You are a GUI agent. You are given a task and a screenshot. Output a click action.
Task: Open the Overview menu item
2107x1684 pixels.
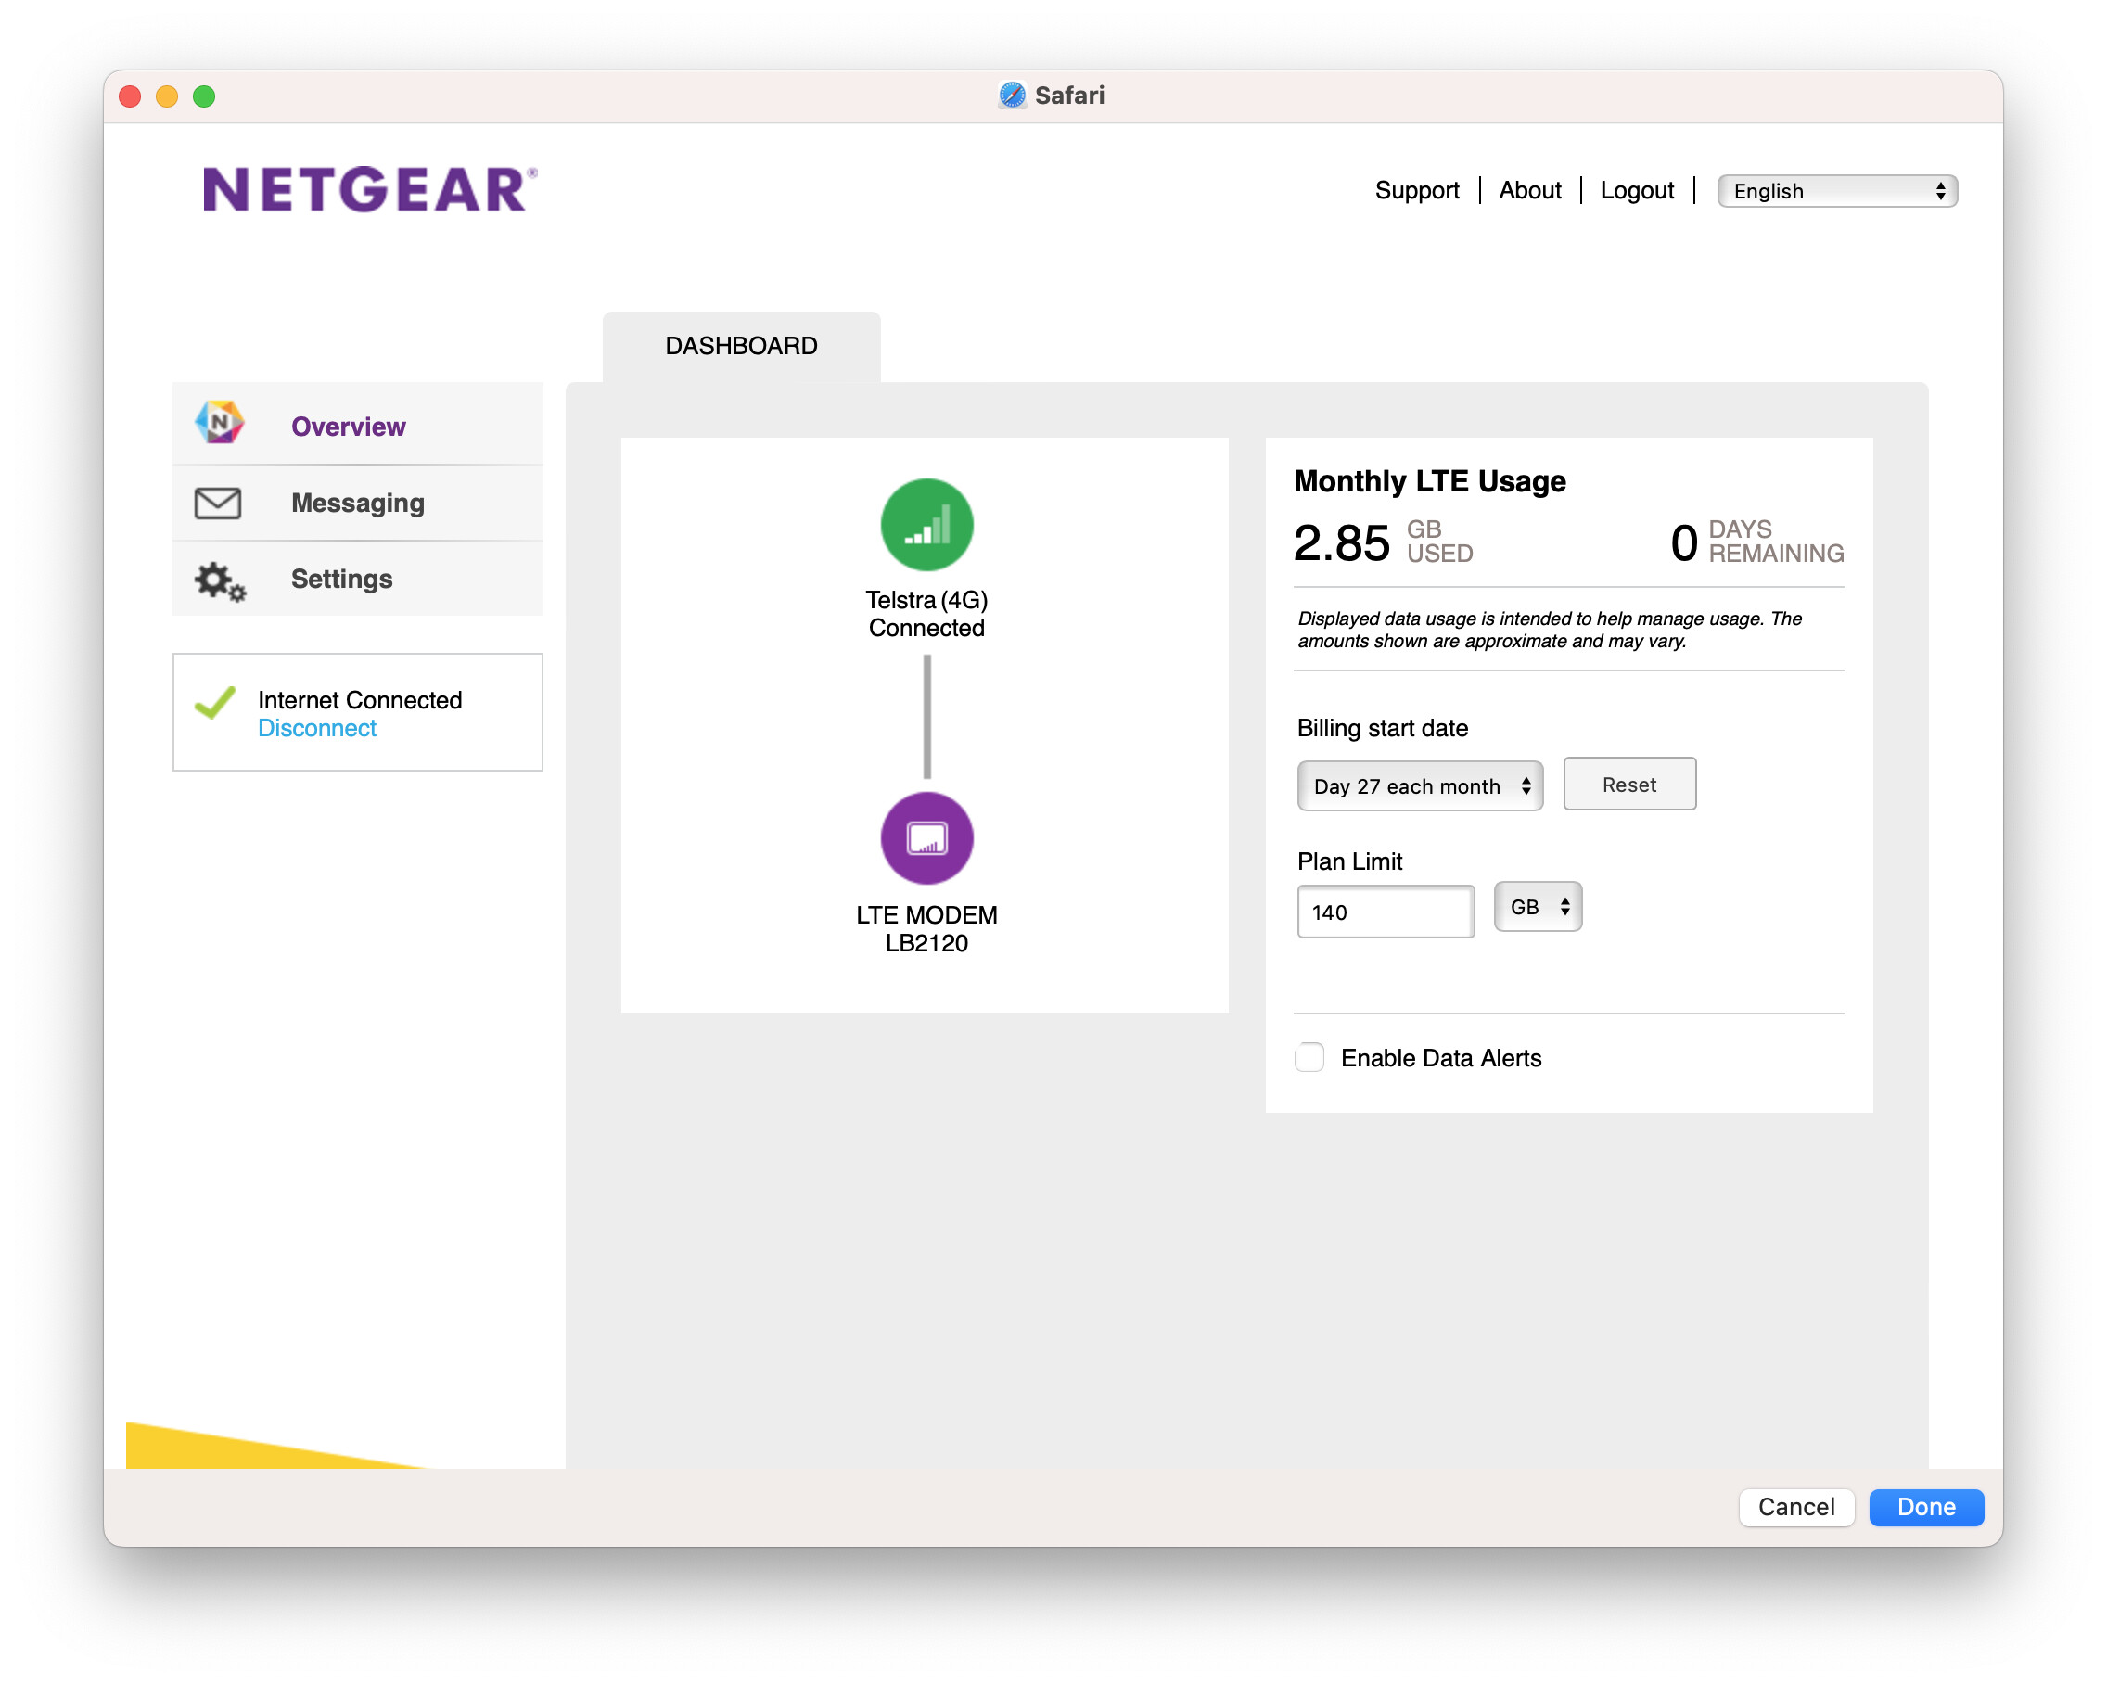point(358,425)
